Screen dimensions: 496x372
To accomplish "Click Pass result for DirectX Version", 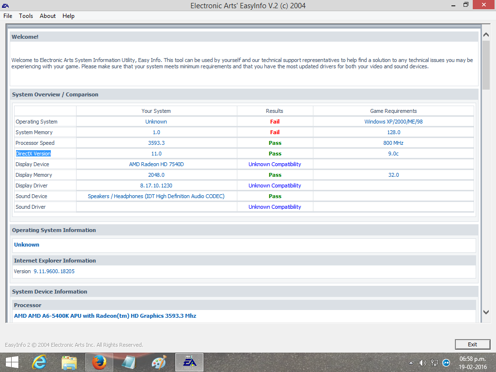I will coord(275,154).
